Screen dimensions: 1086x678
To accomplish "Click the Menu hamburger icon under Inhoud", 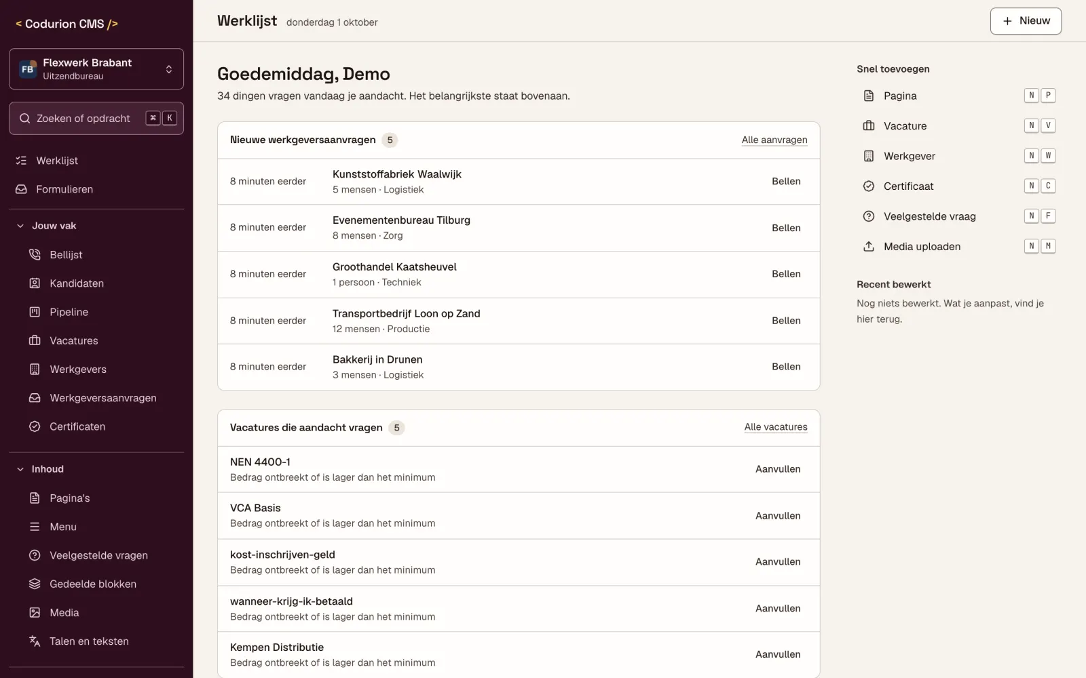I will pos(35,527).
